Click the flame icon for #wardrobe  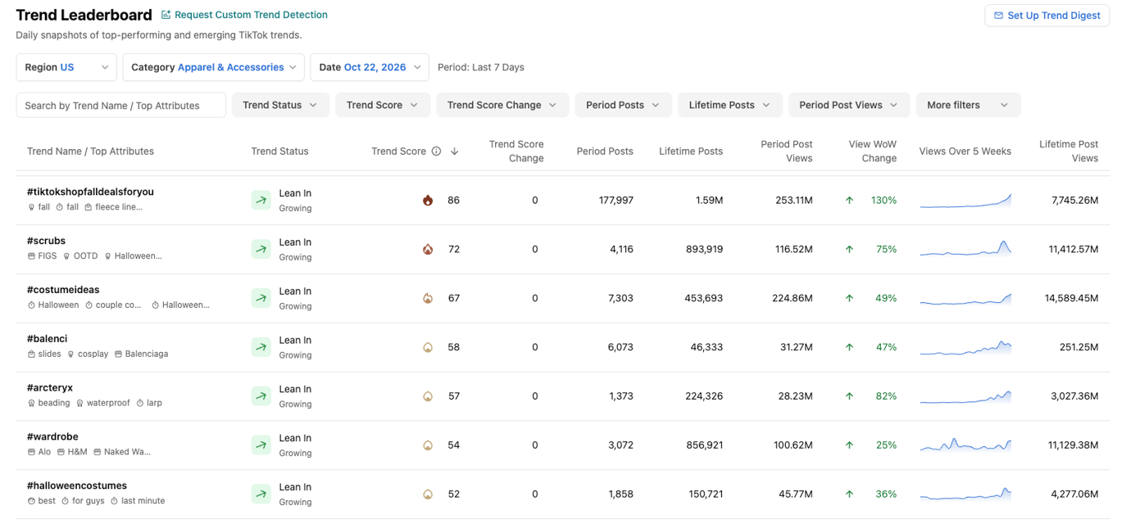click(428, 446)
